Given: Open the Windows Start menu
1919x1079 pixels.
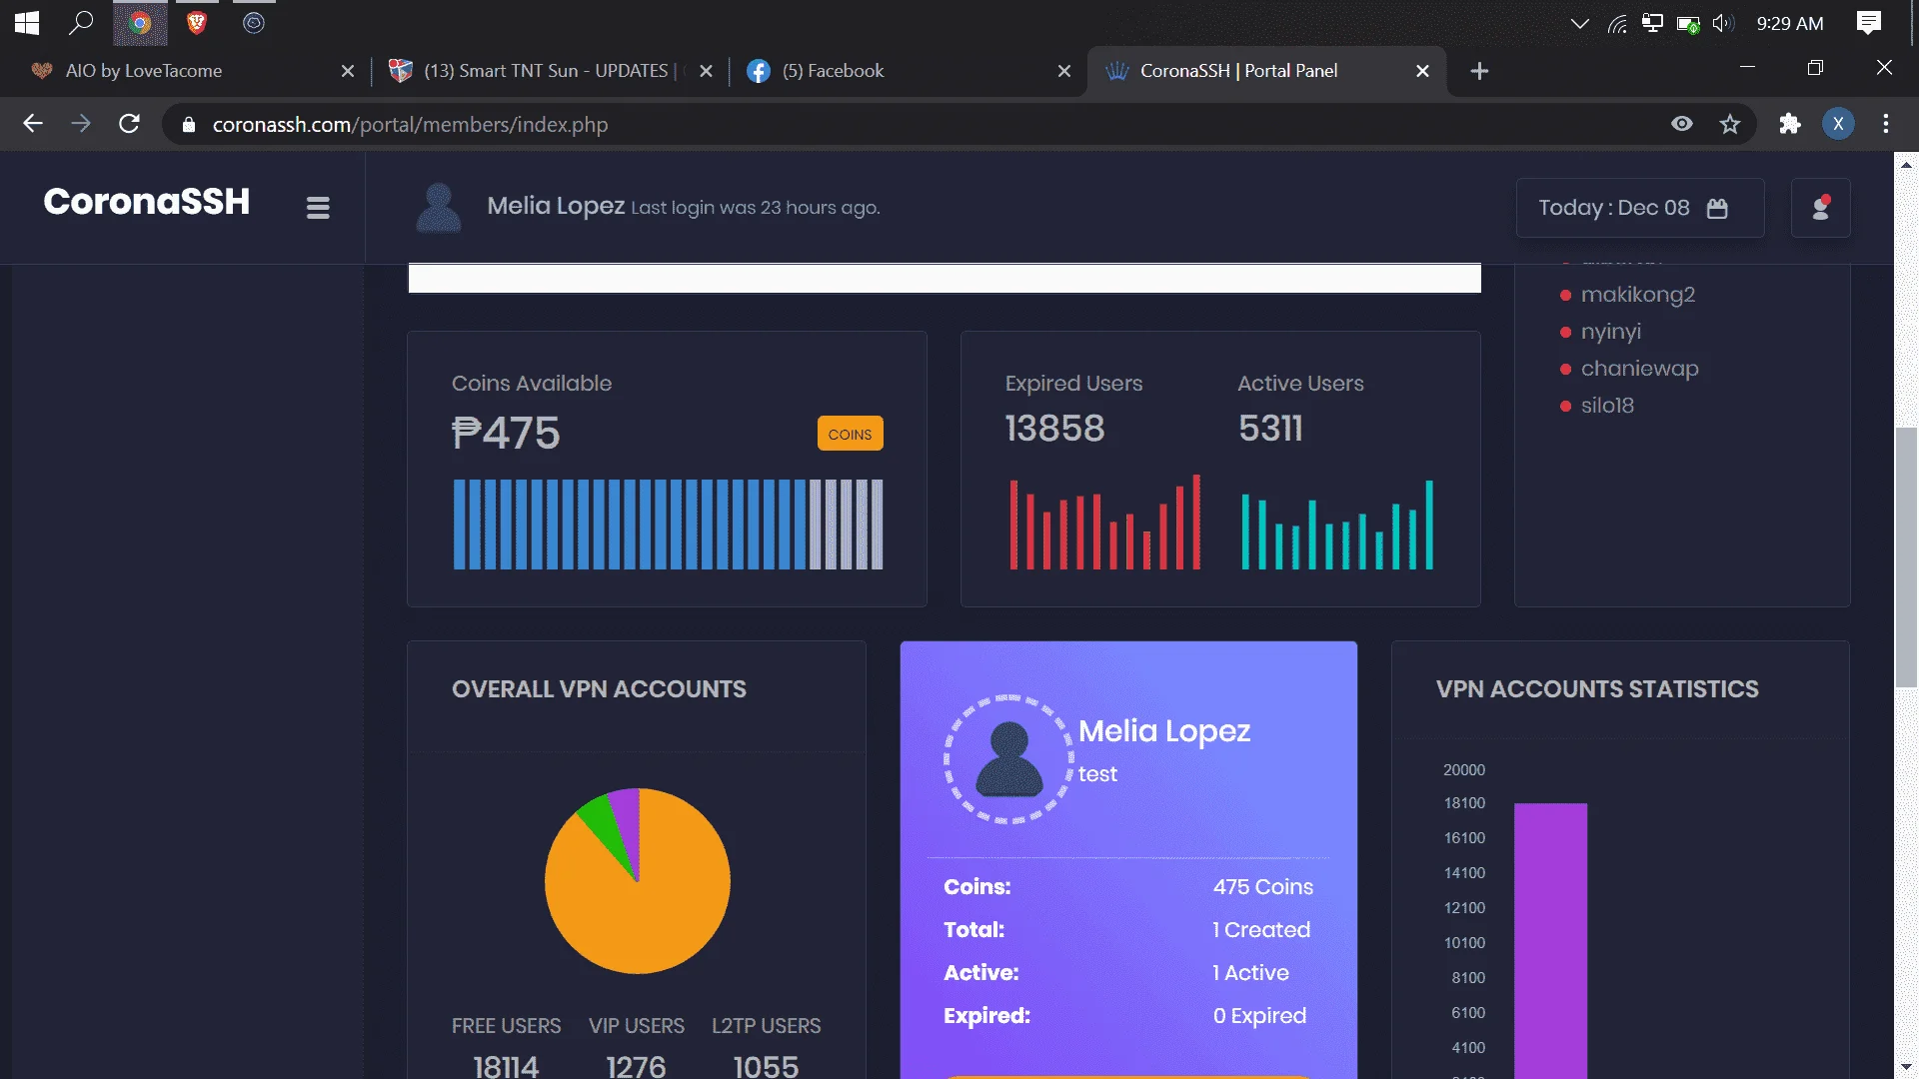Looking at the screenshot, I should (x=27, y=23).
